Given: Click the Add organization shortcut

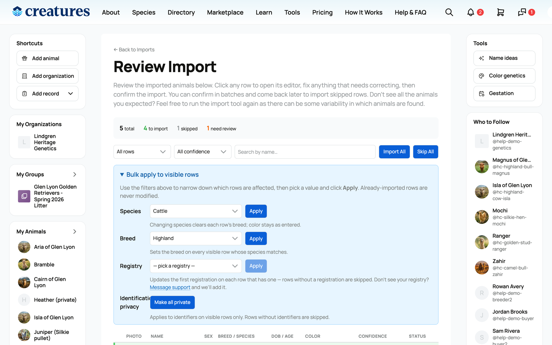Looking at the screenshot, I should pyautogui.click(x=48, y=76).
